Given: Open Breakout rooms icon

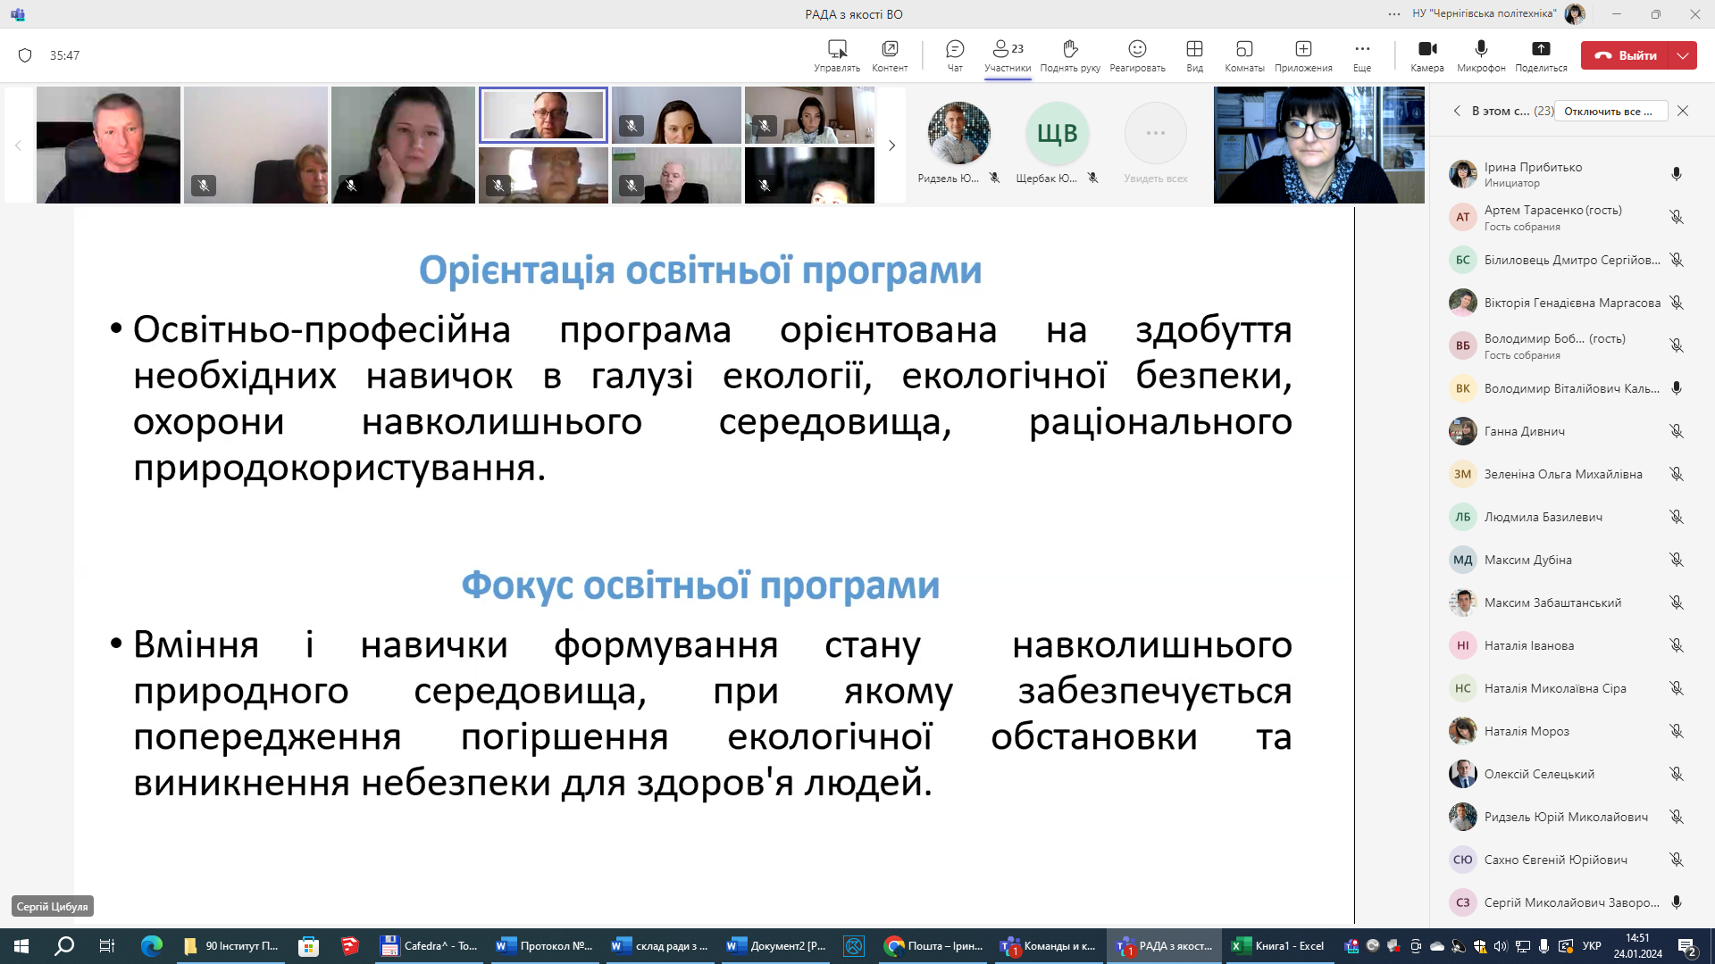Looking at the screenshot, I should point(1243,49).
